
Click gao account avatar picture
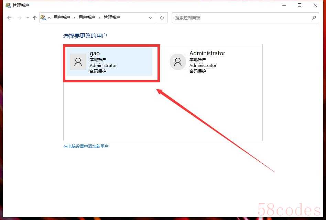tap(78, 62)
